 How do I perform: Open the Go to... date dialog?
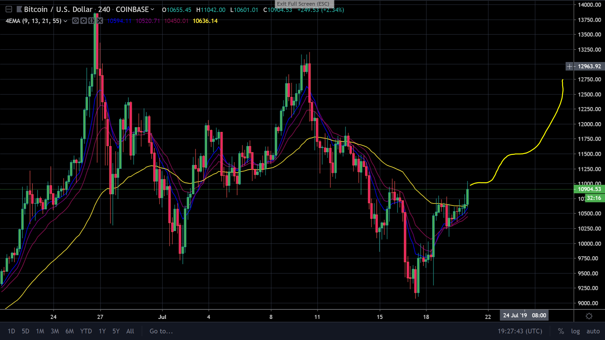coord(161,331)
